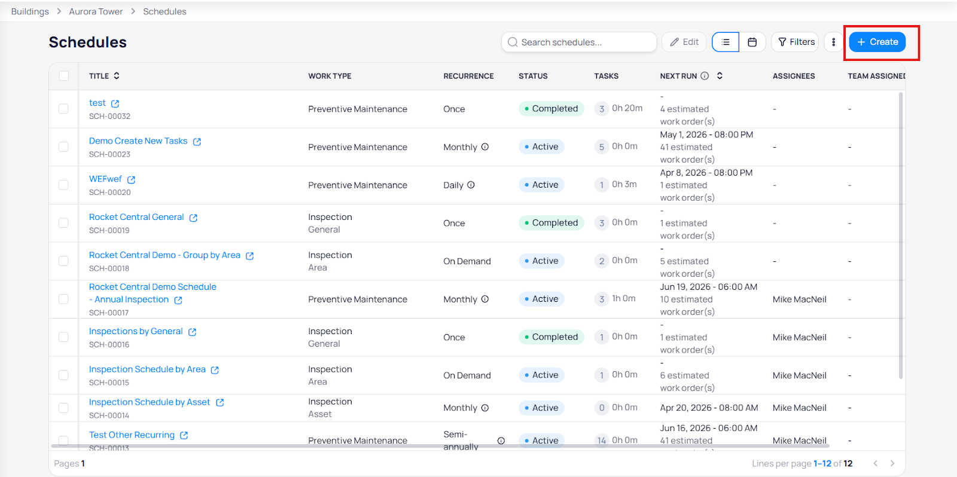This screenshot has width=957, height=477.
Task: Open 'test' schedule in new tab icon
Action: click(x=115, y=103)
